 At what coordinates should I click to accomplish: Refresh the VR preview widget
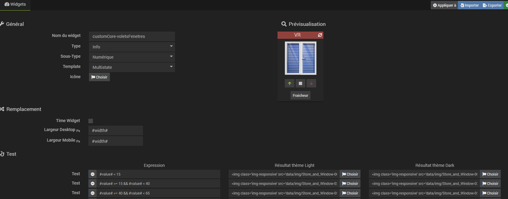click(x=320, y=35)
